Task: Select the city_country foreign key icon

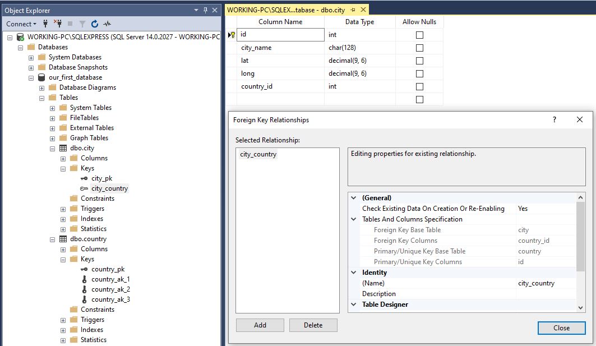Action: (x=84, y=188)
